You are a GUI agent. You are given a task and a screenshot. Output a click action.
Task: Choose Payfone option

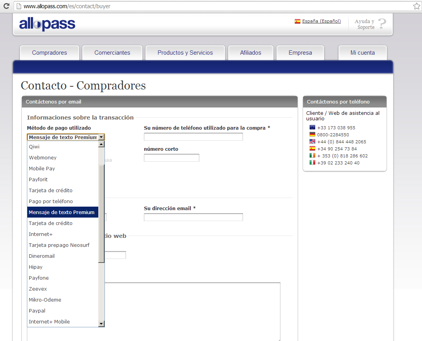point(63,278)
